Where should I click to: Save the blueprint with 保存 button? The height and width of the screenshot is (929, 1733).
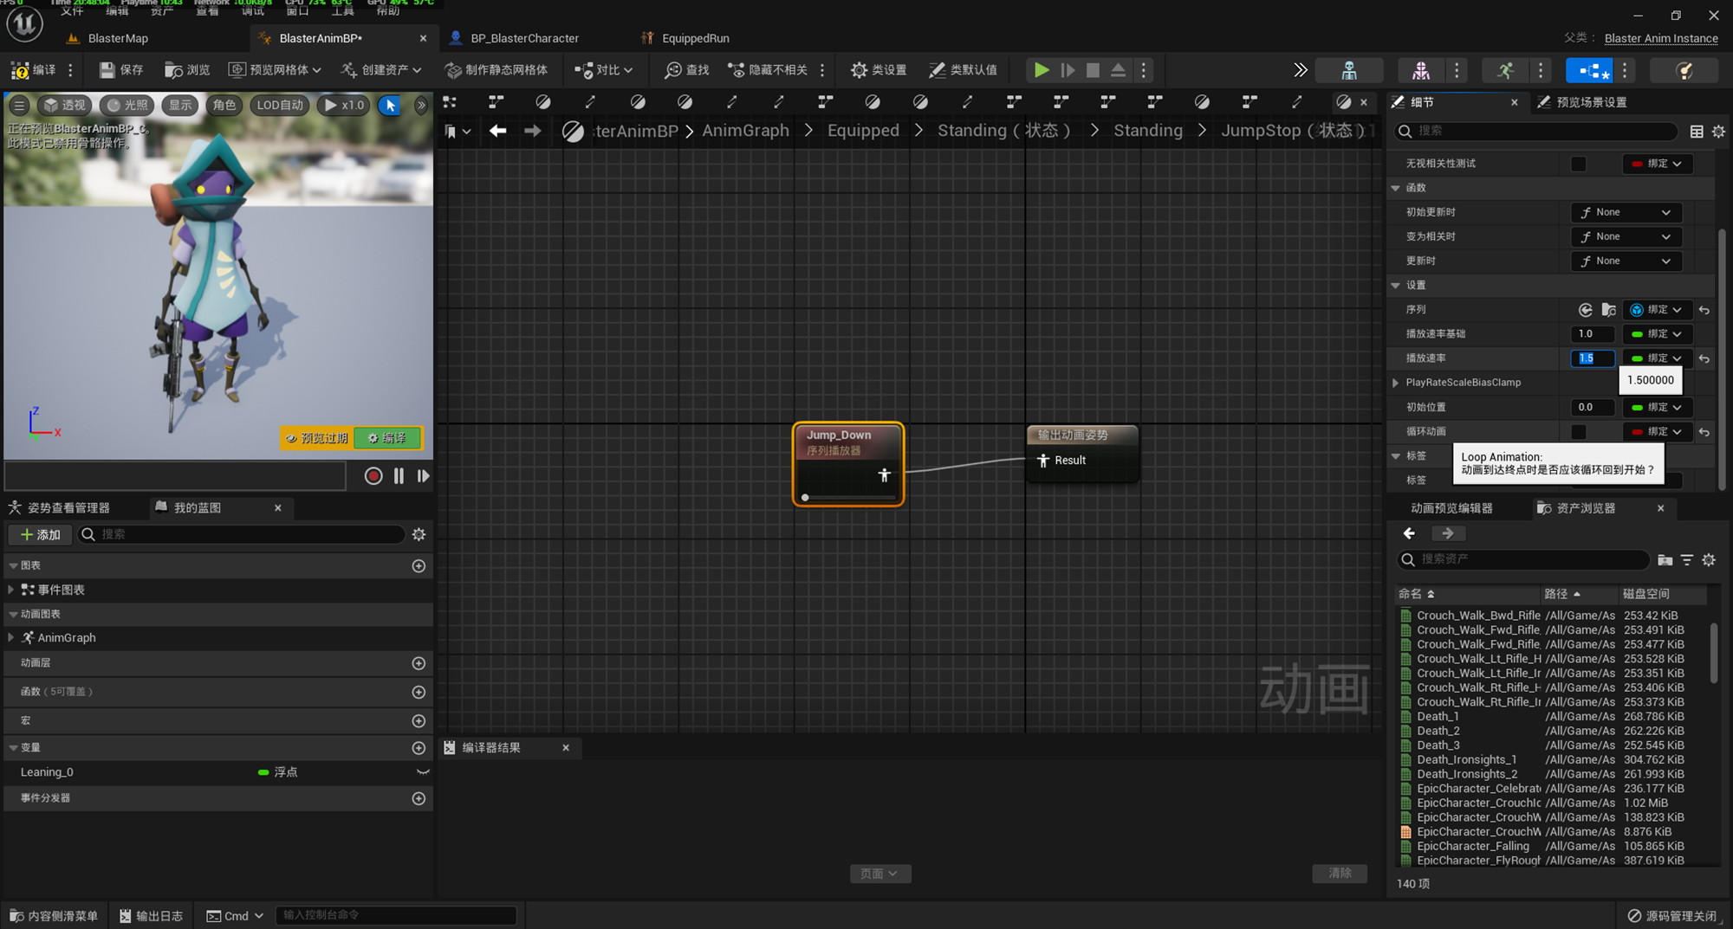point(121,70)
